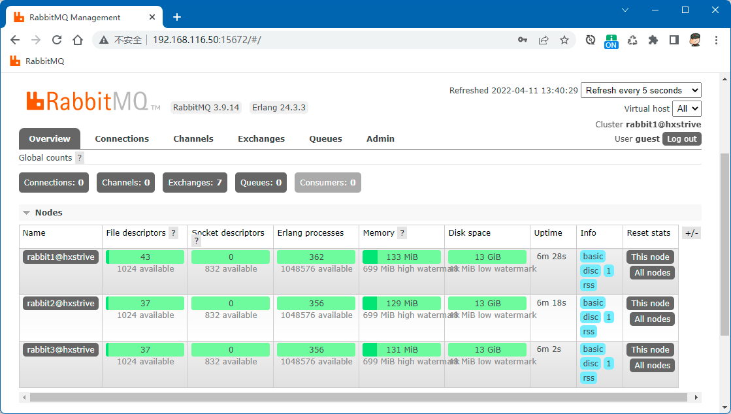Open the RabbitMQ bookmark in bookmarks bar
Viewport: 731px width, 414px height.
tap(37, 61)
